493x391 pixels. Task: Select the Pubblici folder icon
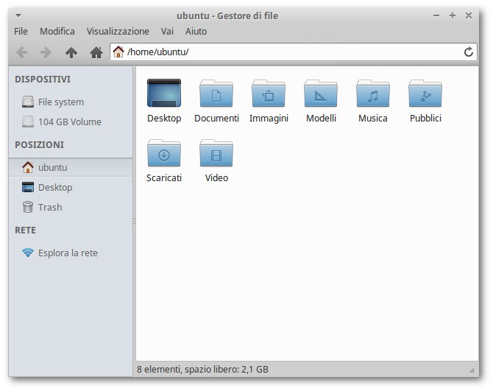point(425,93)
